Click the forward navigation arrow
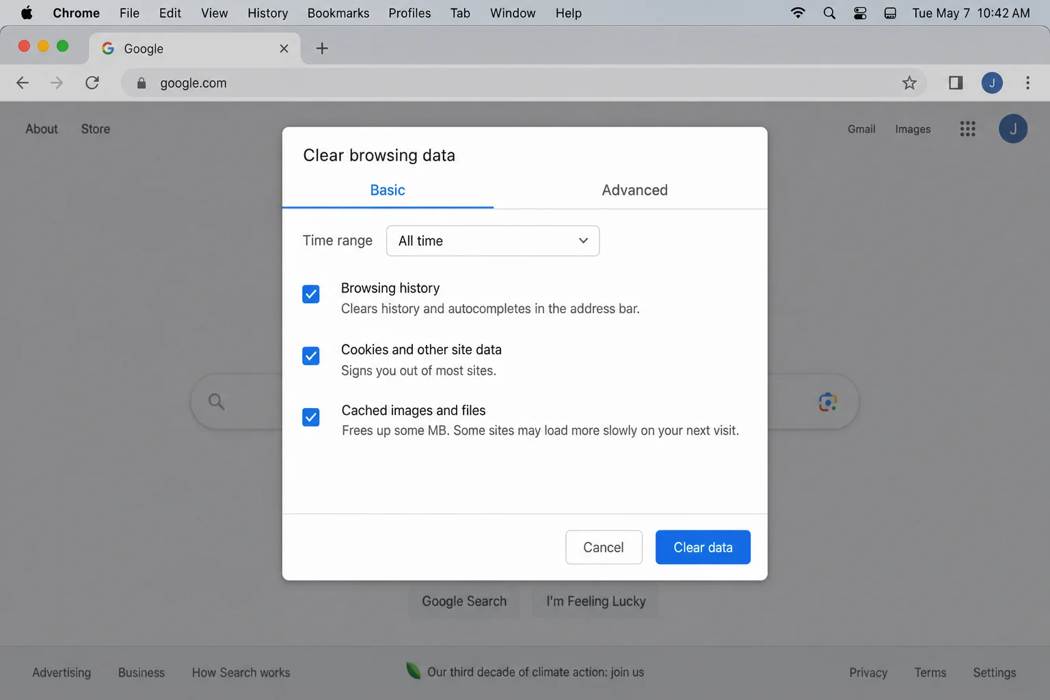The width and height of the screenshot is (1050, 700). pos(57,83)
